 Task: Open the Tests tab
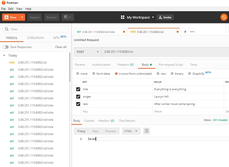[194, 65]
